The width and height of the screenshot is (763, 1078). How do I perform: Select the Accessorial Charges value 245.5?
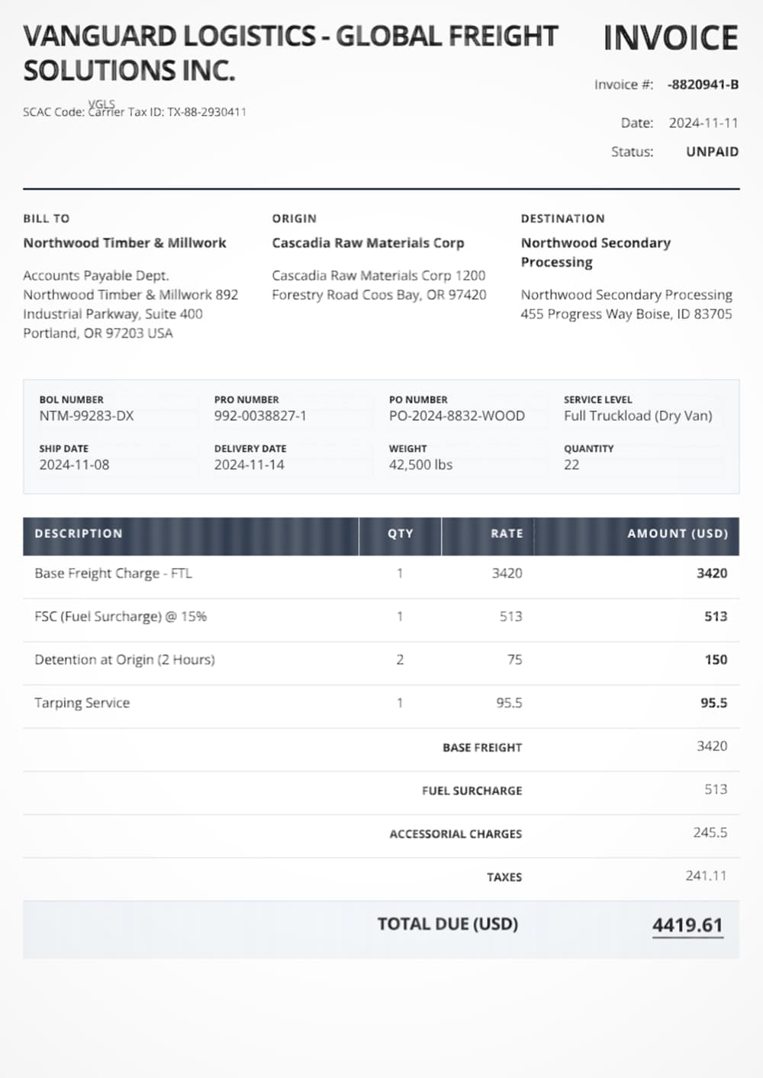(710, 833)
